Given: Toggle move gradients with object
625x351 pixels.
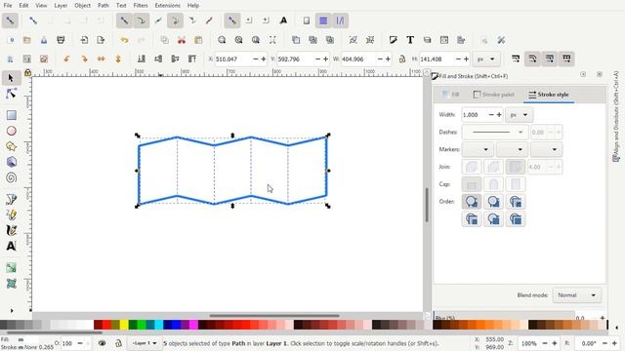Looking at the screenshot, I should coord(550,58).
